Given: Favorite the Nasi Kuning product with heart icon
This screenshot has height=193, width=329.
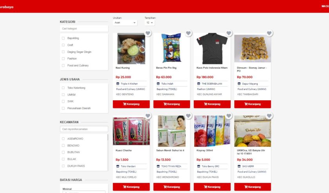Looking at the screenshot, I should pyautogui.click(x=148, y=33).
